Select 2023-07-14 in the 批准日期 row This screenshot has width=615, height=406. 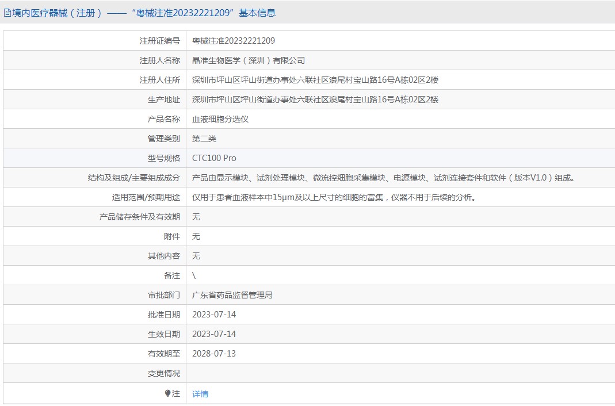pyautogui.click(x=214, y=315)
